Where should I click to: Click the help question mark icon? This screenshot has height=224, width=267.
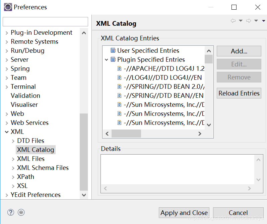pos(11,212)
